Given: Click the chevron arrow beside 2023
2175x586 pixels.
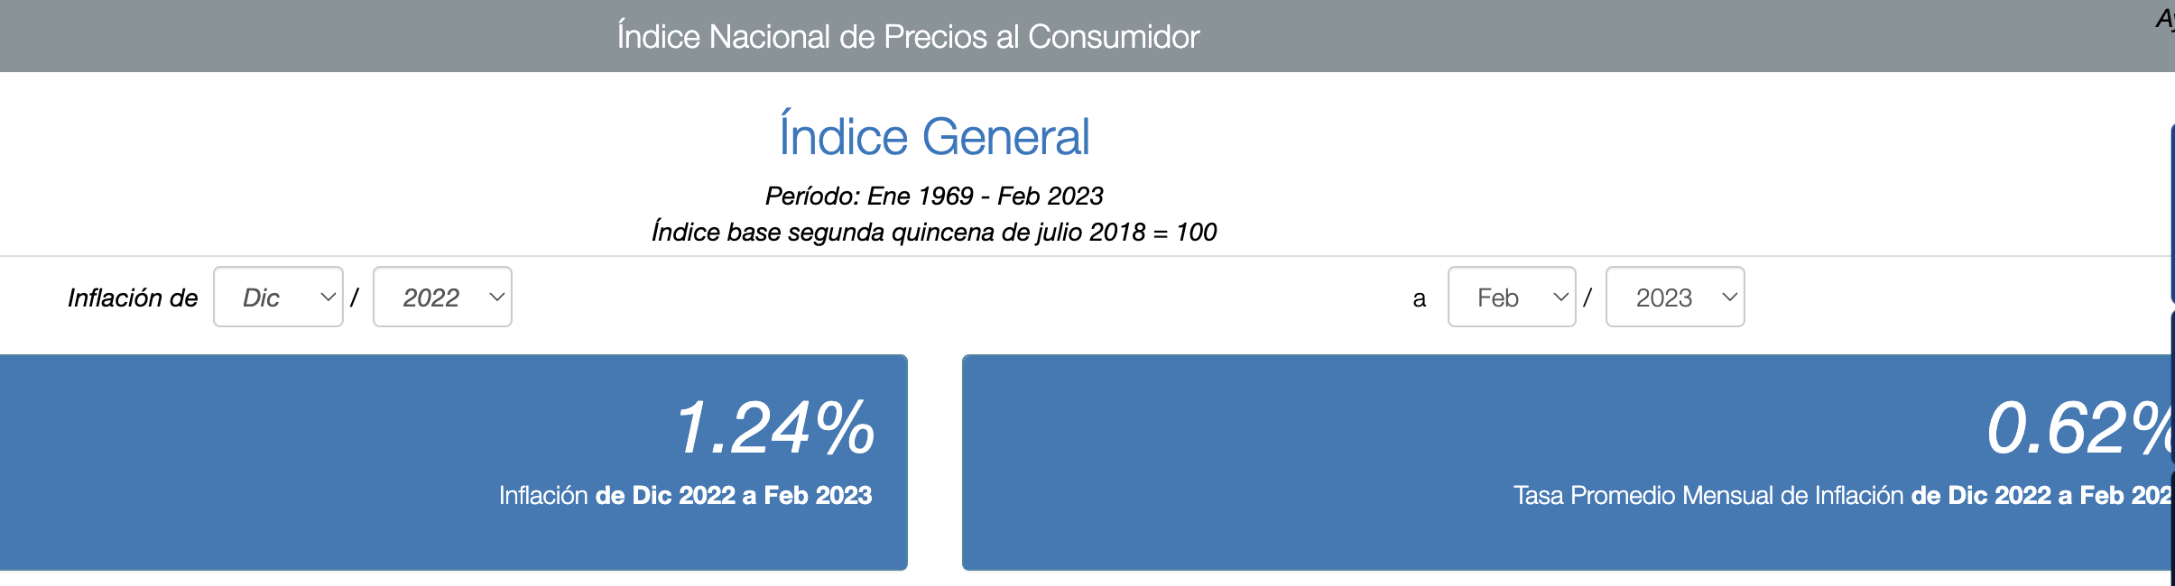Looking at the screenshot, I should (x=1729, y=297).
